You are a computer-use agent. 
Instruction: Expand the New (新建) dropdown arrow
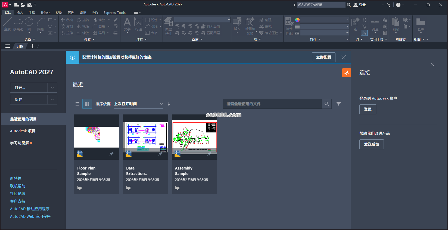52,100
